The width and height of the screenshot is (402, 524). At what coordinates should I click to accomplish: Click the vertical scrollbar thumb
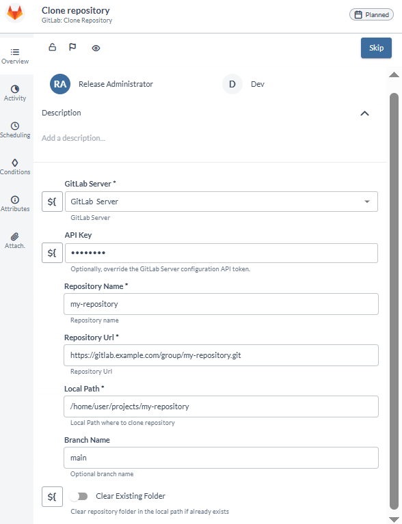tap(394, 302)
